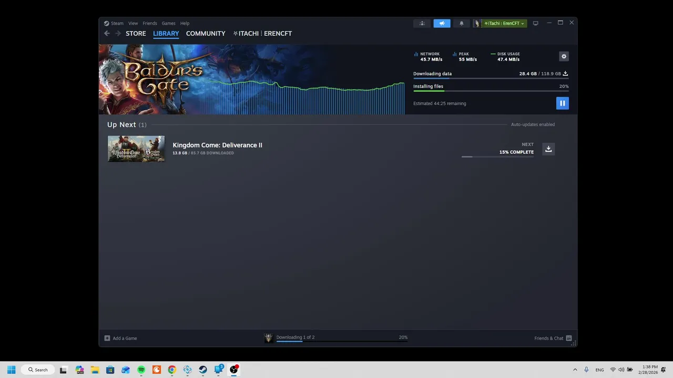Screen dimensions: 673x378
Task: Switch to Big Picture mode icon
Action: [x=535, y=23]
